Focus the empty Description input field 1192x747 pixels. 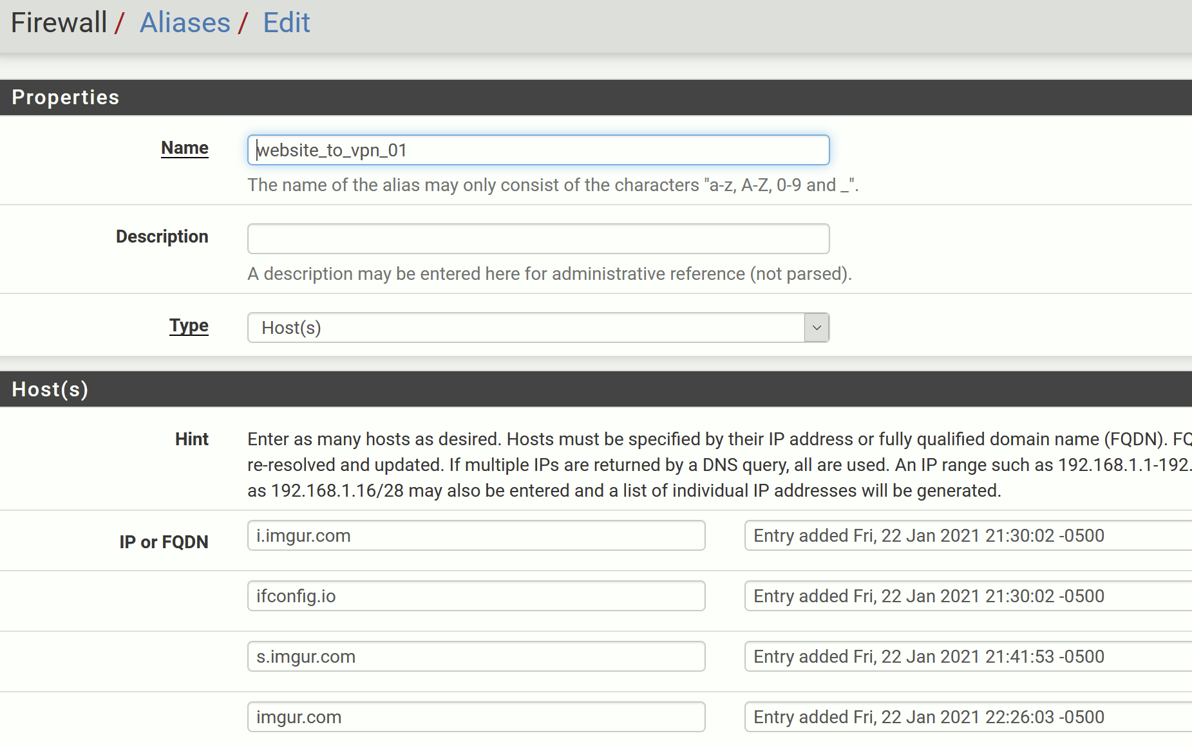tap(538, 239)
